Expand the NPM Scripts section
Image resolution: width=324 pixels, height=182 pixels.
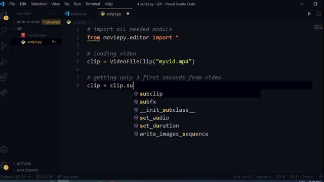click(x=27, y=170)
